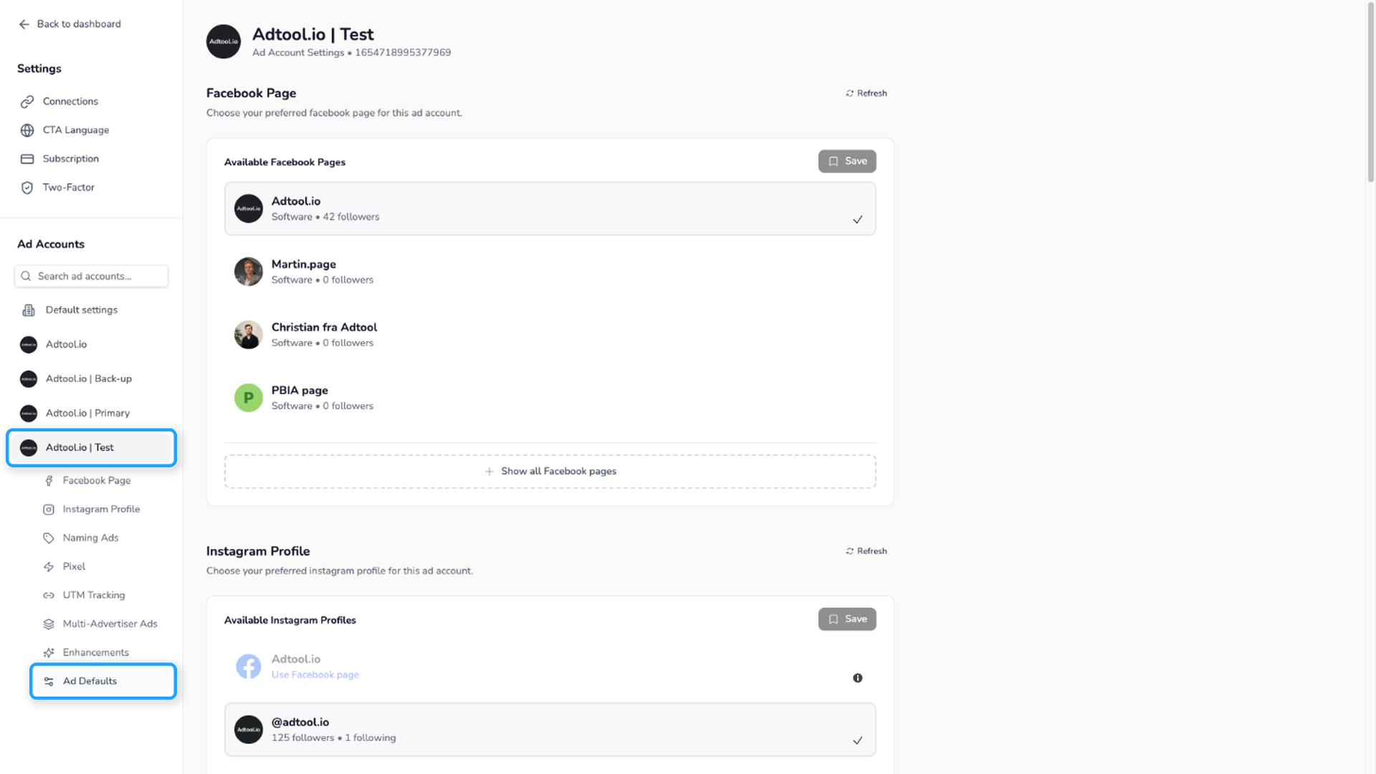Open Ad Defaults section
The height and width of the screenshot is (774, 1376).
click(103, 681)
